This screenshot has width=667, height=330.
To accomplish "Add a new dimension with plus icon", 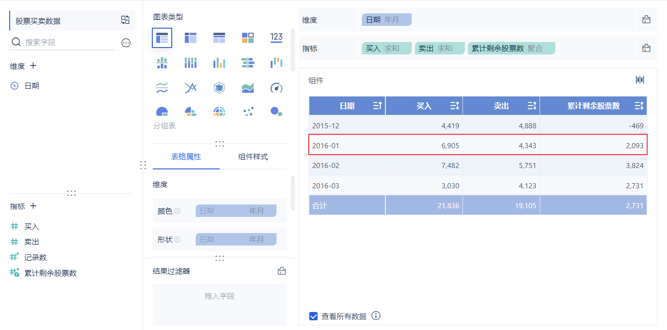I will point(33,66).
